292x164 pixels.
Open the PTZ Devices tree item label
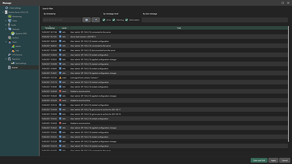(x=17, y=55)
